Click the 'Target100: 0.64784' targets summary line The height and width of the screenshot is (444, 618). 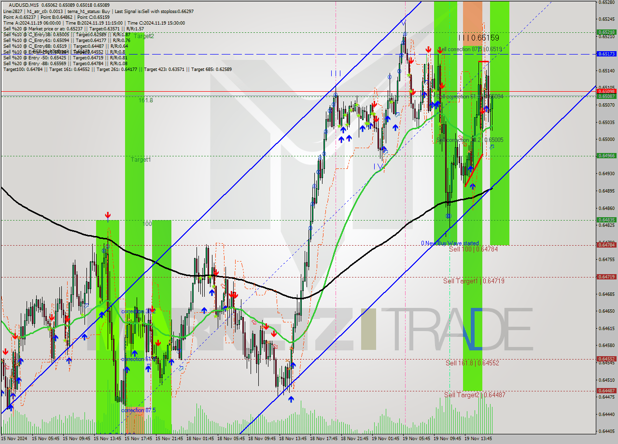coord(117,69)
